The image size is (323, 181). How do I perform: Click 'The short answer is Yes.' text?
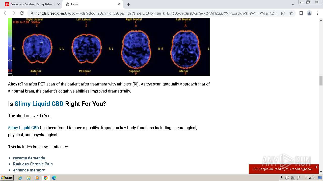(30, 116)
